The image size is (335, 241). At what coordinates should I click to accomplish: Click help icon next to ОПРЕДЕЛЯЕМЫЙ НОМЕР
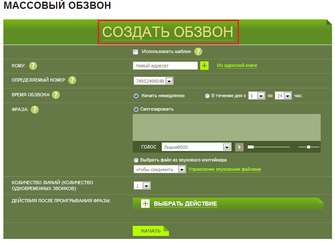pos(72,80)
